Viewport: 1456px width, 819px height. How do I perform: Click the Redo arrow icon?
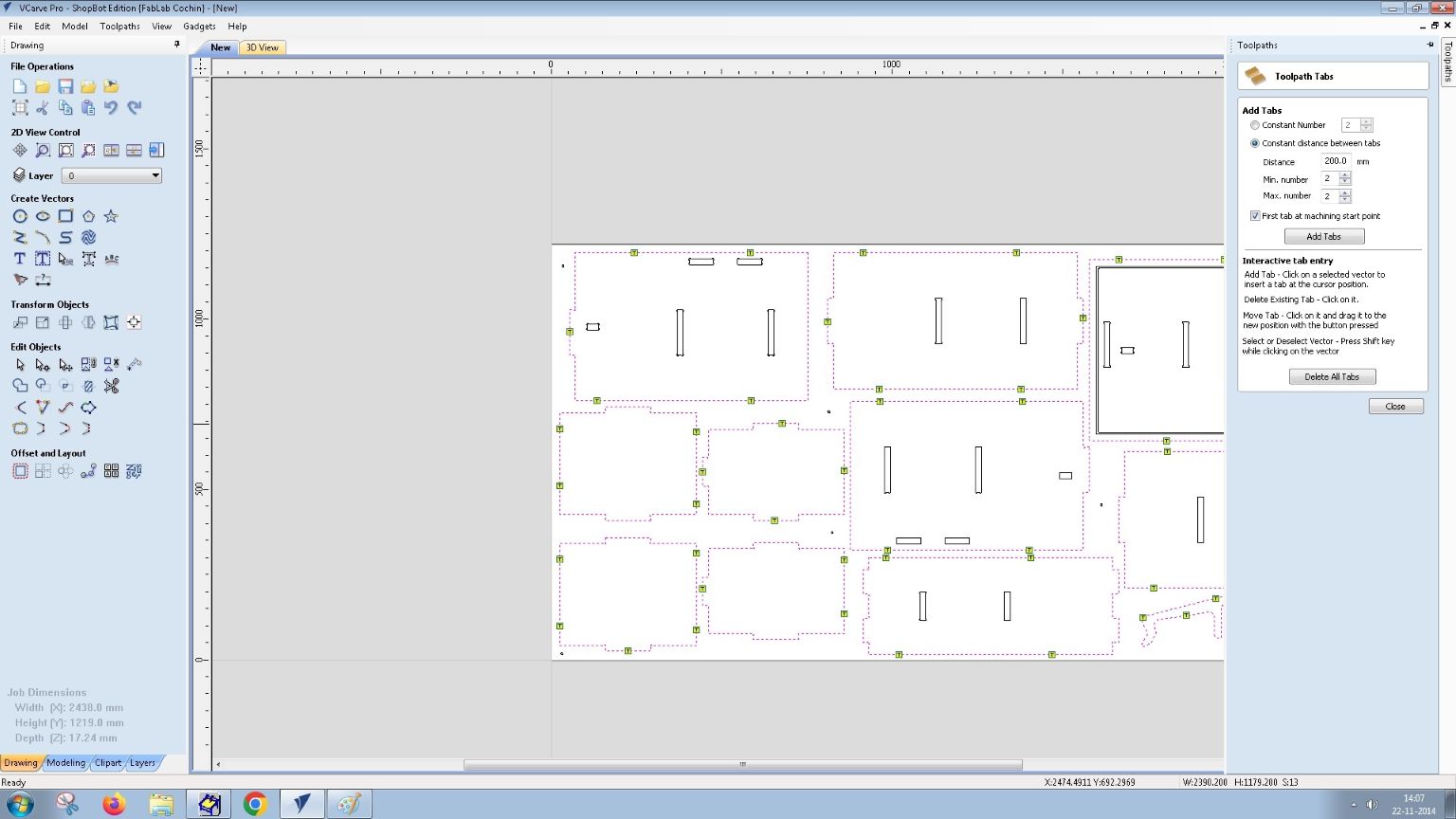click(134, 108)
